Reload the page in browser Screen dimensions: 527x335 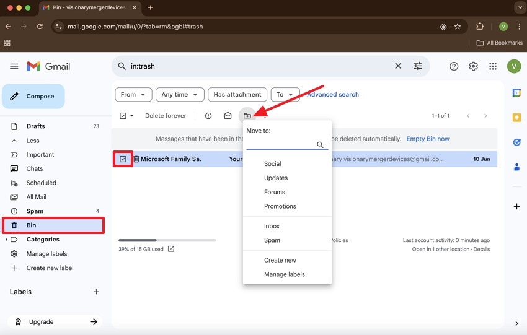tap(40, 27)
